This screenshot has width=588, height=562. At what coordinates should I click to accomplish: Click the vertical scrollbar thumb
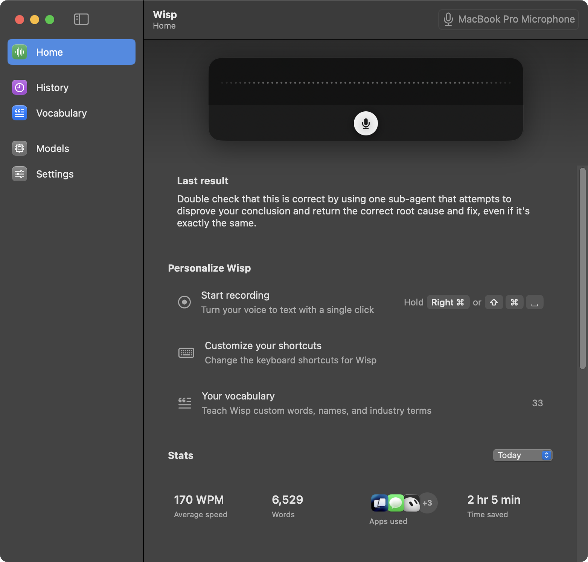tap(583, 269)
